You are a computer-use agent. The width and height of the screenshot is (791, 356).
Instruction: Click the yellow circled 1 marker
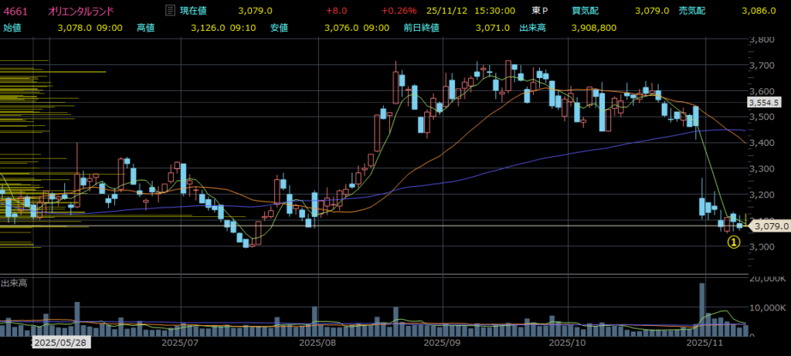click(x=733, y=242)
